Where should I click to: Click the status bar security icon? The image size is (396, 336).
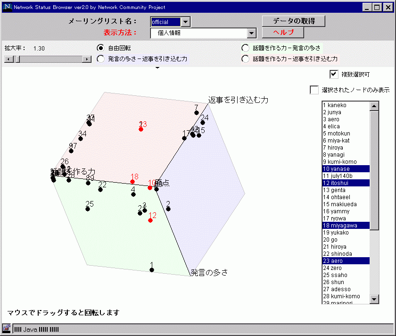click(7, 328)
